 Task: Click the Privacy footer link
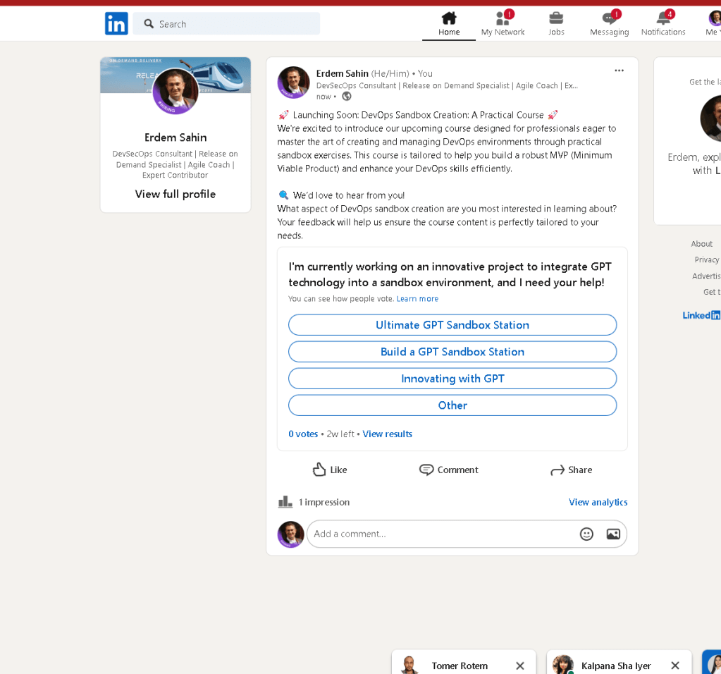click(707, 260)
